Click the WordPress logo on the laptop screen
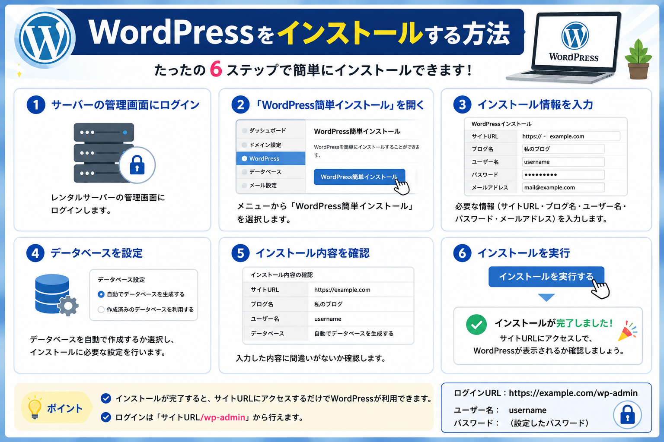The image size is (664, 442). [x=575, y=36]
